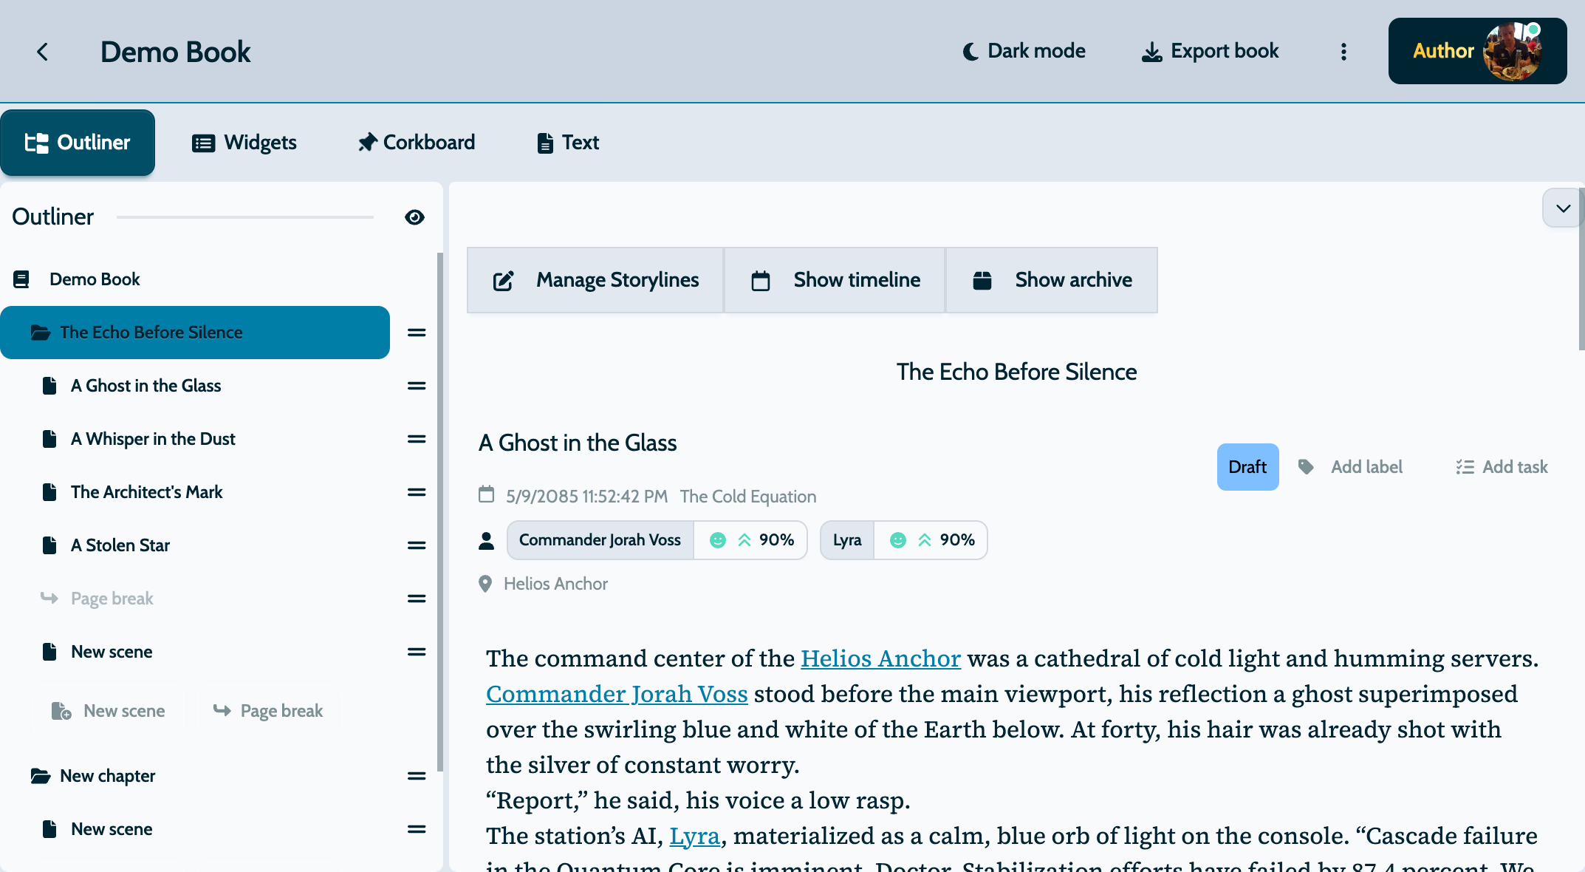The height and width of the screenshot is (872, 1585).
Task: Click drag handle beside A Whisper in the Dust
Action: (417, 439)
